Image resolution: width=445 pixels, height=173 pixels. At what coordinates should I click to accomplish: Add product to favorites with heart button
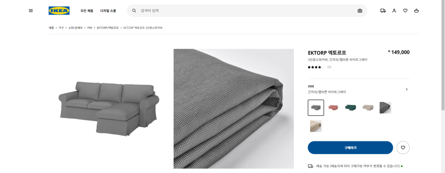[403, 148]
